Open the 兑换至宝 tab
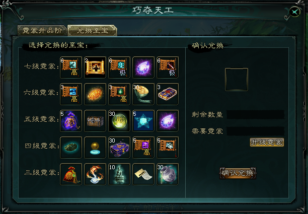This screenshot has width=308, height=214. pyautogui.click(x=92, y=30)
